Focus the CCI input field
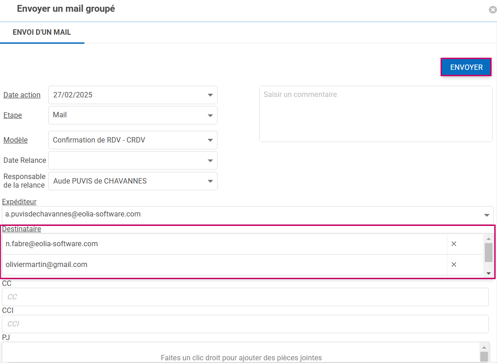 click(245, 324)
